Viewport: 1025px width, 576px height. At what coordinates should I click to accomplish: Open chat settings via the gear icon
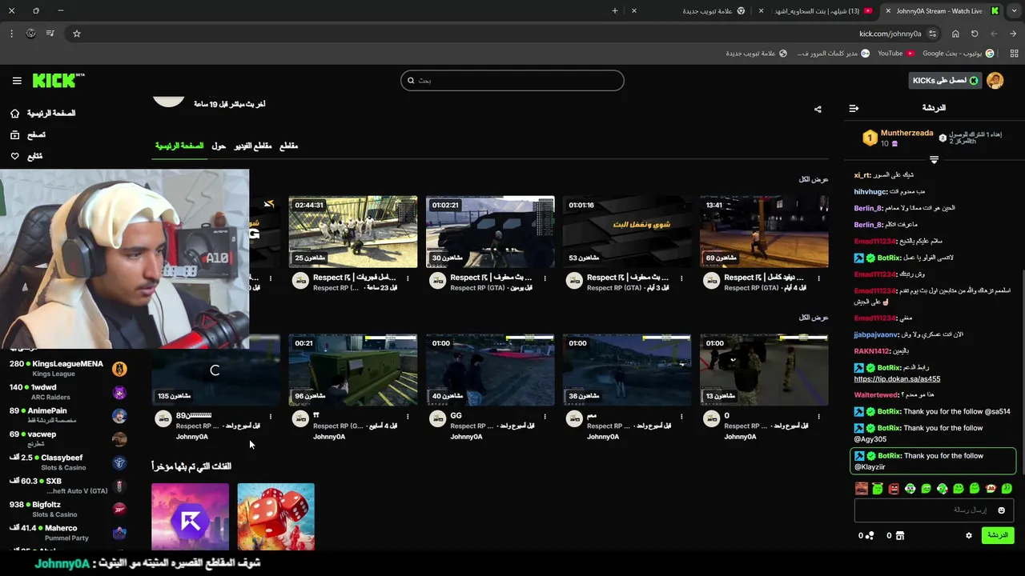point(969,535)
